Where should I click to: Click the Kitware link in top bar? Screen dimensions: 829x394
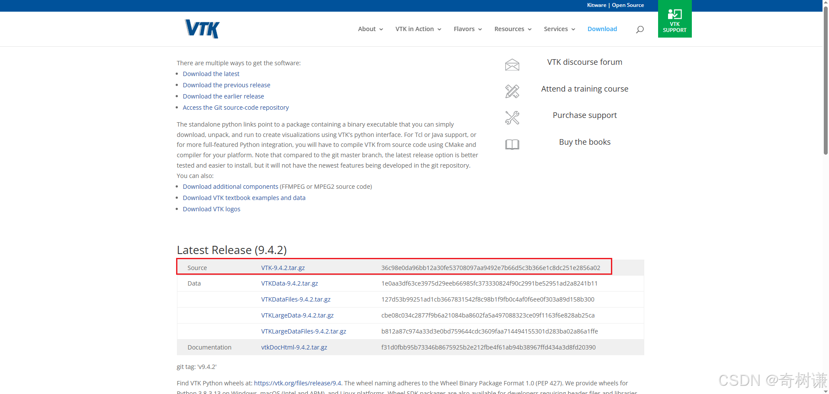pos(597,5)
